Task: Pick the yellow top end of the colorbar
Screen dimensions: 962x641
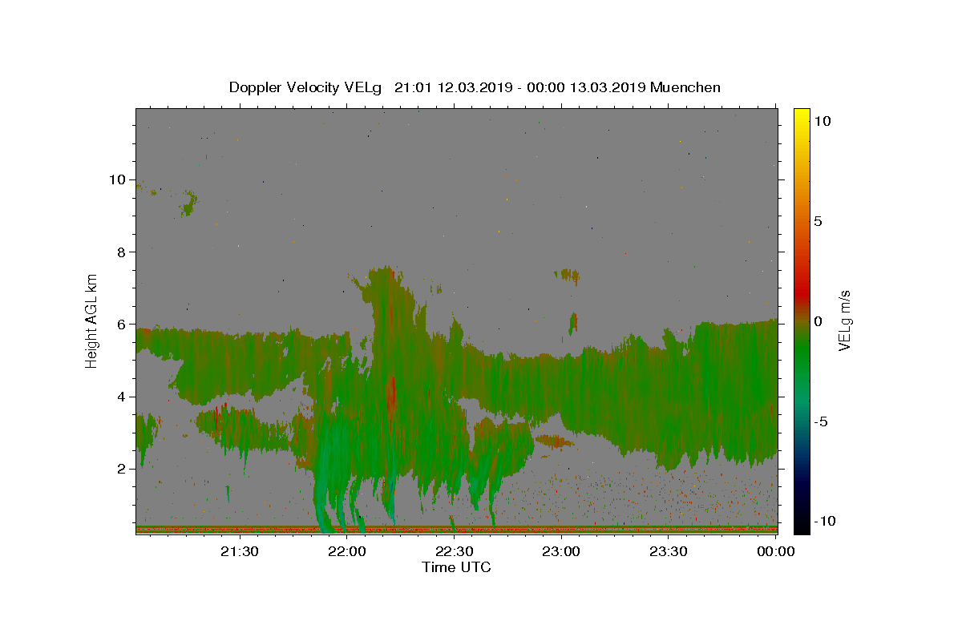Action: [x=801, y=114]
